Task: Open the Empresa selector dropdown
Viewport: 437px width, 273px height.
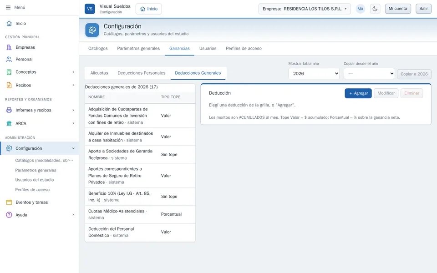Action: pos(305,9)
